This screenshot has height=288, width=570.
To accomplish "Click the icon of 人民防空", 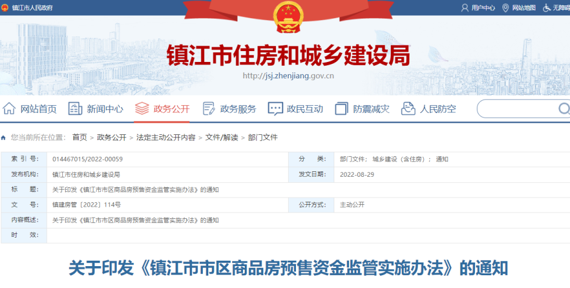I will (x=408, y=108).
